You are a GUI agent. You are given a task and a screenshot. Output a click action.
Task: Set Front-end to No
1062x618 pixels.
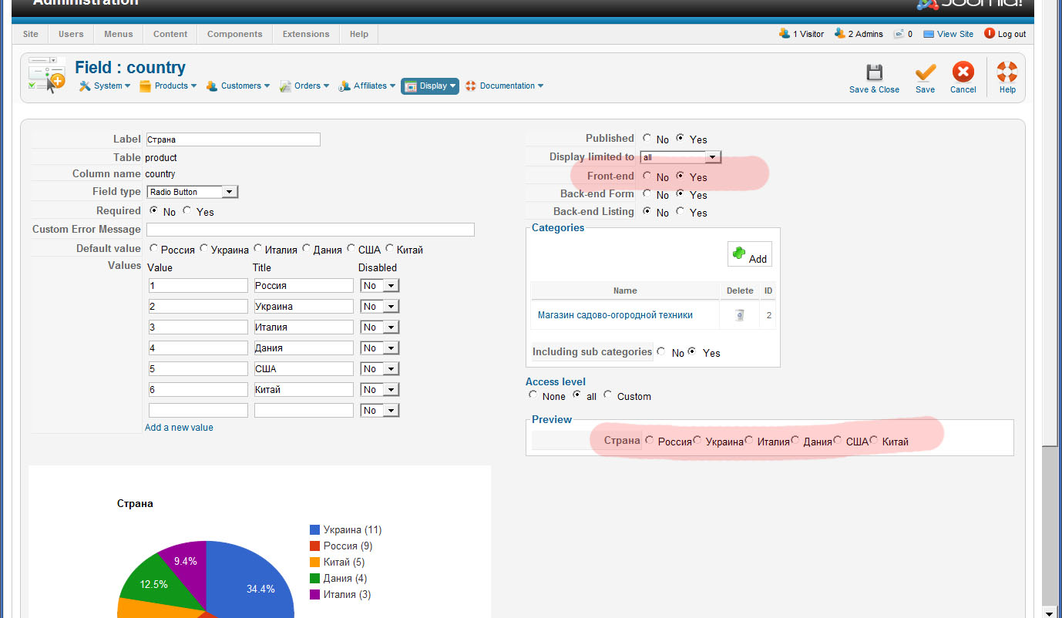(x=647, y=176)
